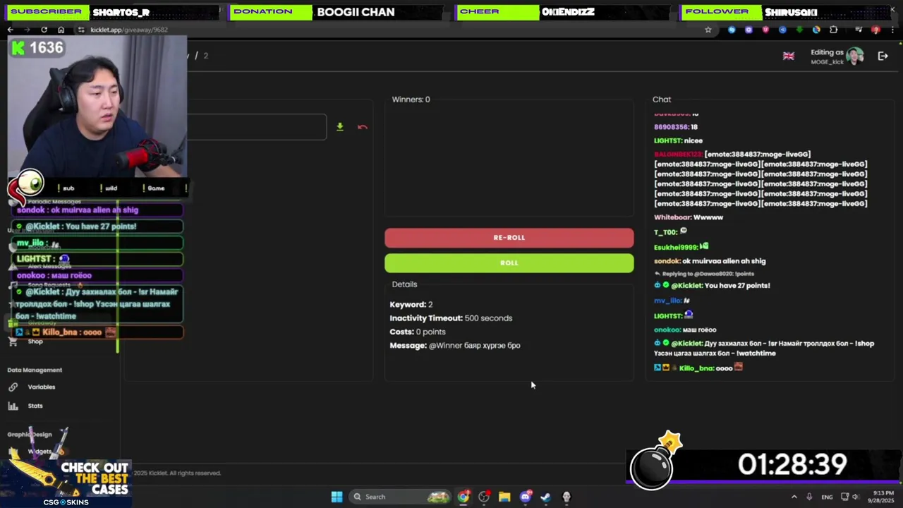
Task: Go to the browser home page
Action: point(61,30)
